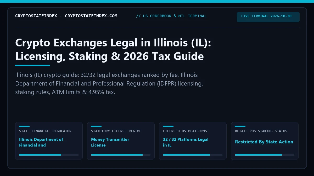This screenshot has height=176, width=314.
Task: Click the Illinois Department of Financial and value
Action: coord(41,142)
